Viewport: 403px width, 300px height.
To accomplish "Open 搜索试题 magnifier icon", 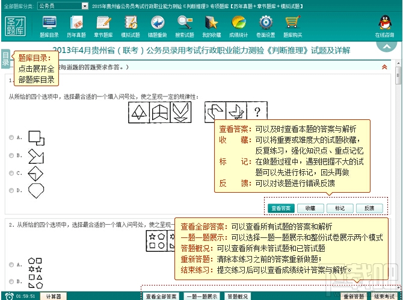I will (185, 27).
